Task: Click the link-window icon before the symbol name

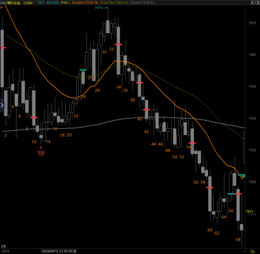Action: (x=4, y=3)
